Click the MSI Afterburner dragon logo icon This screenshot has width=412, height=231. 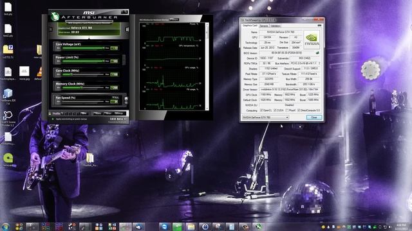55,16
